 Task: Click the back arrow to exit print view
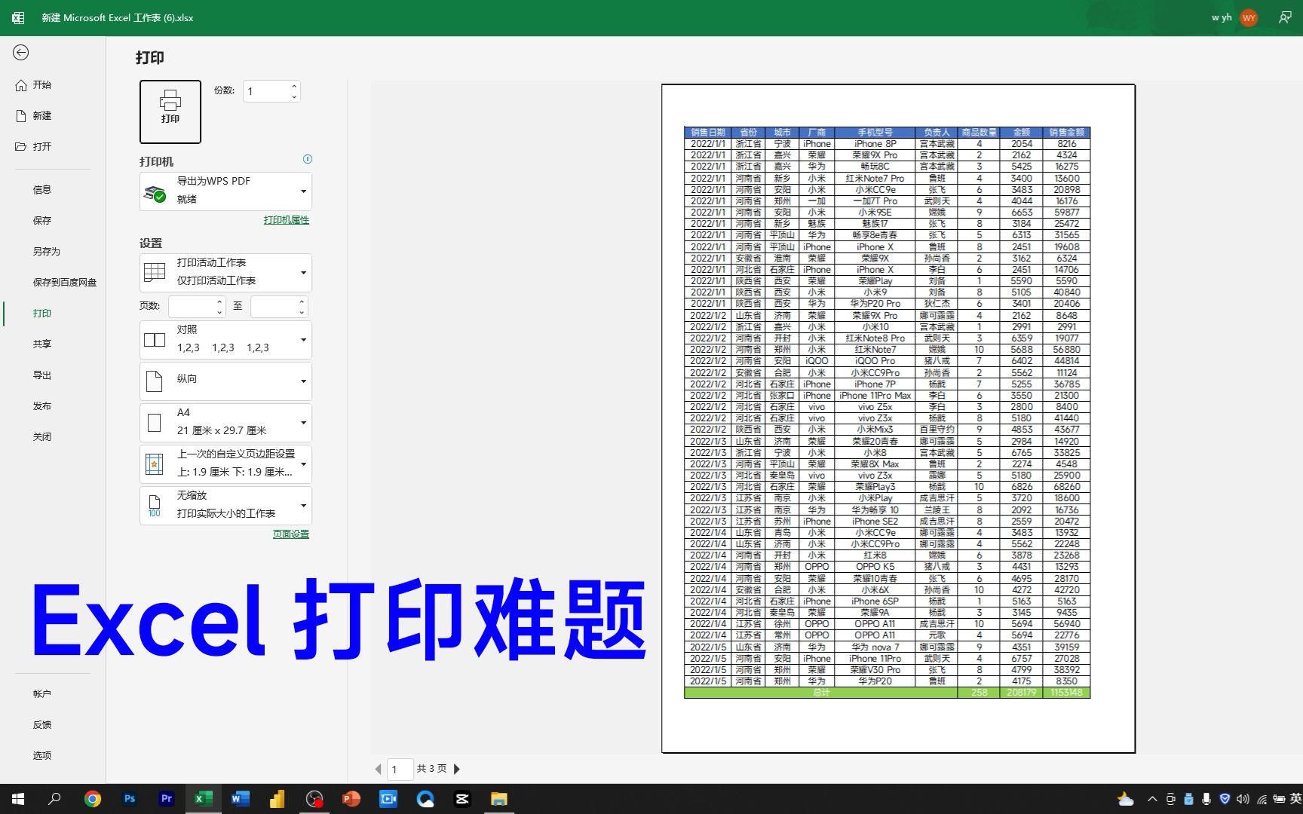(21, 54)
